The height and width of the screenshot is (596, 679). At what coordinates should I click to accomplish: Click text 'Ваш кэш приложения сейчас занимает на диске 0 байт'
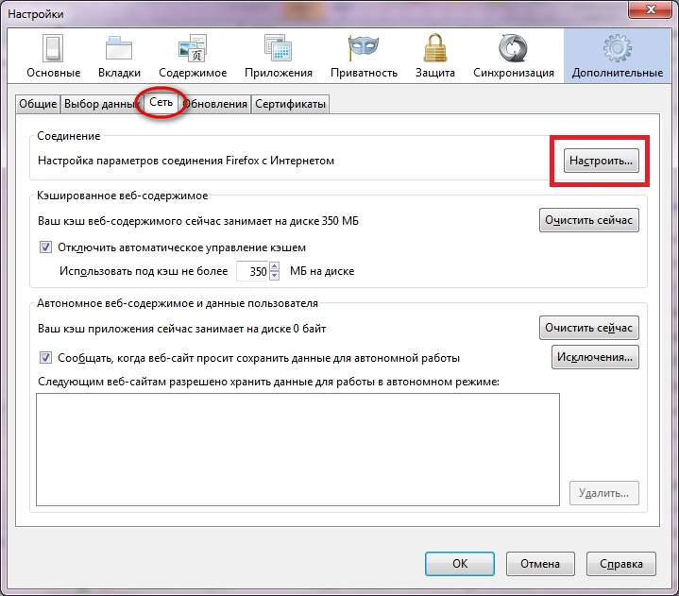tap(182, 329)
